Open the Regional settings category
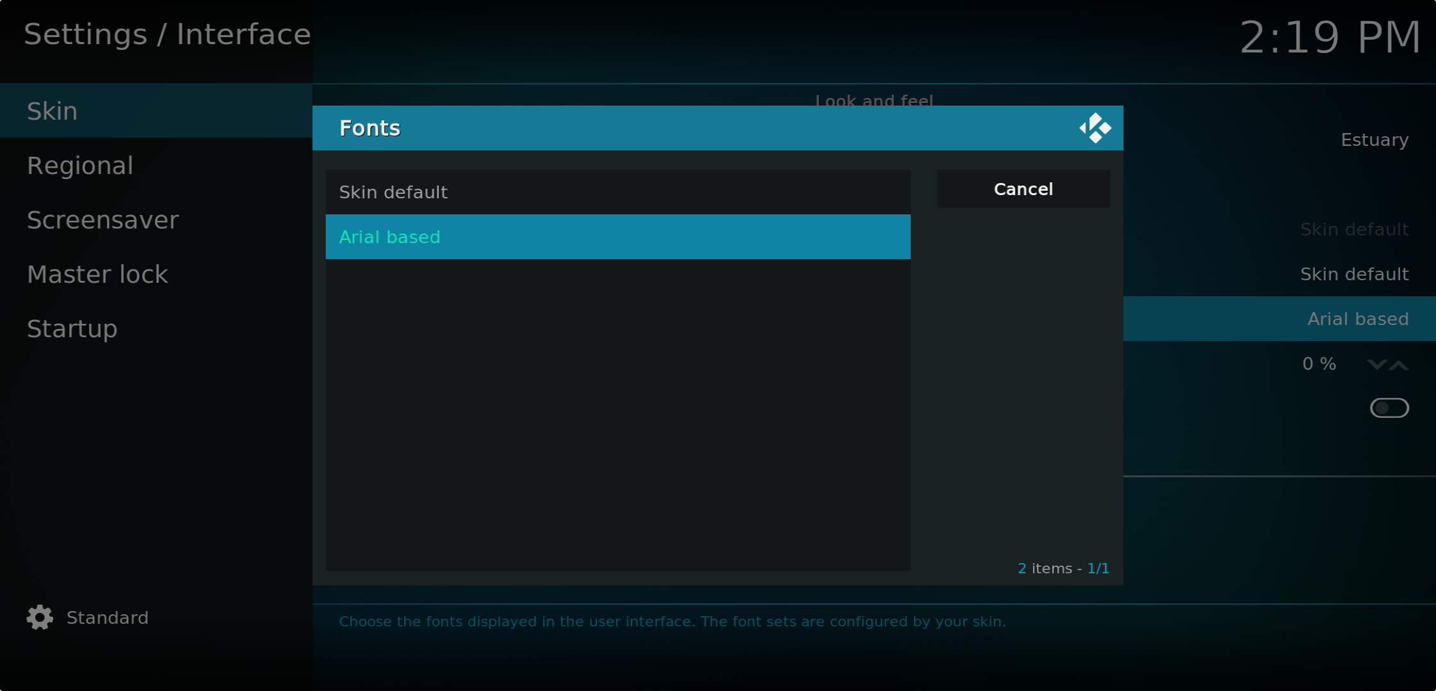1436x691 pixels. 156,166
